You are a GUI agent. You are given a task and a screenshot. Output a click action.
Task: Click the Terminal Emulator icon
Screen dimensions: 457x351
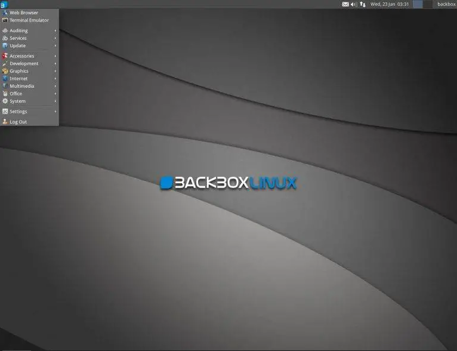click(5, 20)
